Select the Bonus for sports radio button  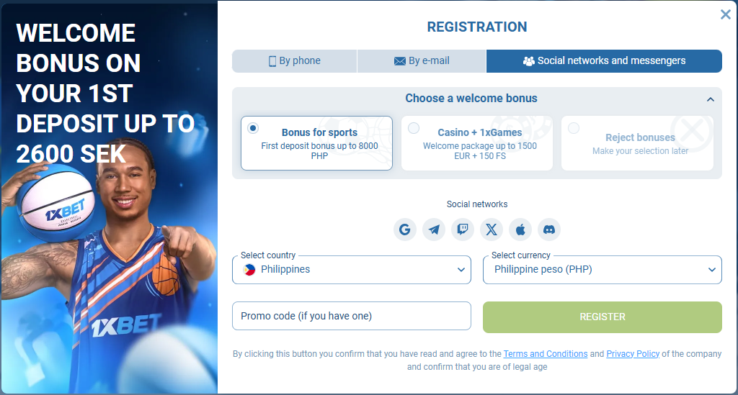click(x=253, y=128)
